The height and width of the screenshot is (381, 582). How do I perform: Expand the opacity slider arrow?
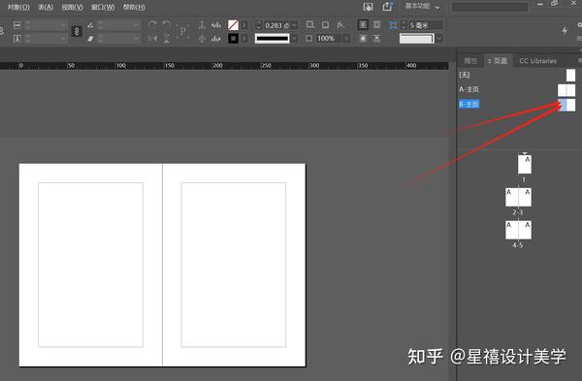(346, 38)
